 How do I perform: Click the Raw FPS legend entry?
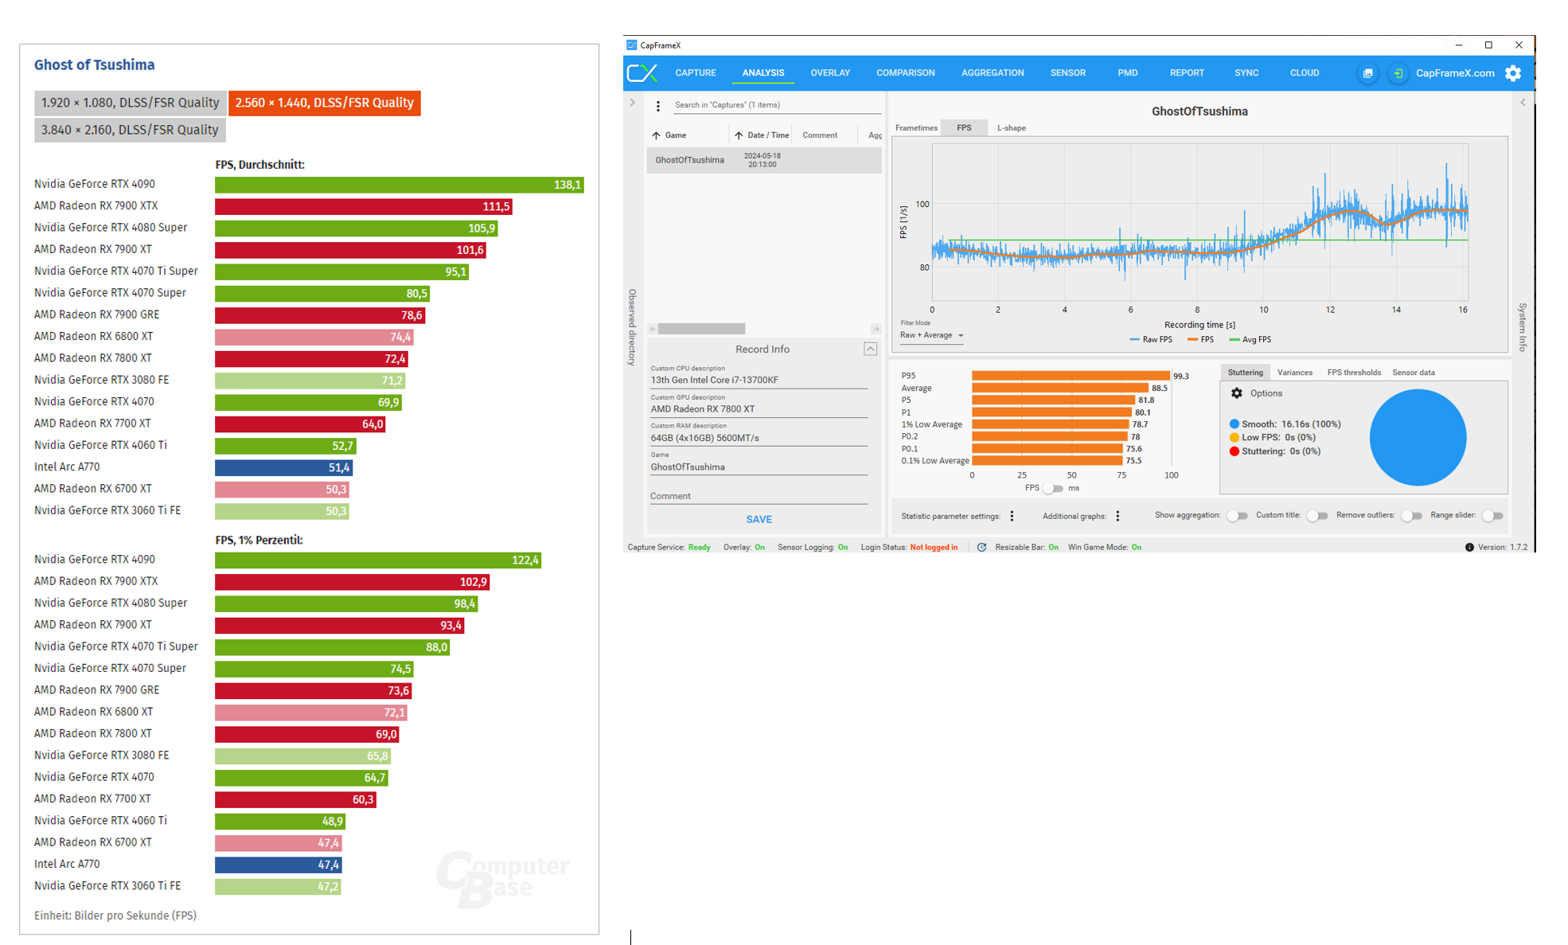[x=1151, y=340]
